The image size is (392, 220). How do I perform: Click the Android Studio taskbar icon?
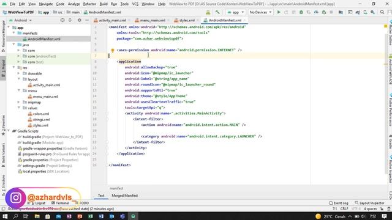pos(134,216)
